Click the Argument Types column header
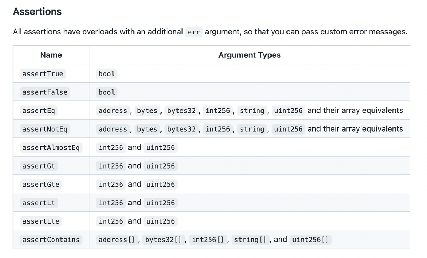Image resolution: width=427 pixels, height=258 pixels. click(x=249, y=55)
